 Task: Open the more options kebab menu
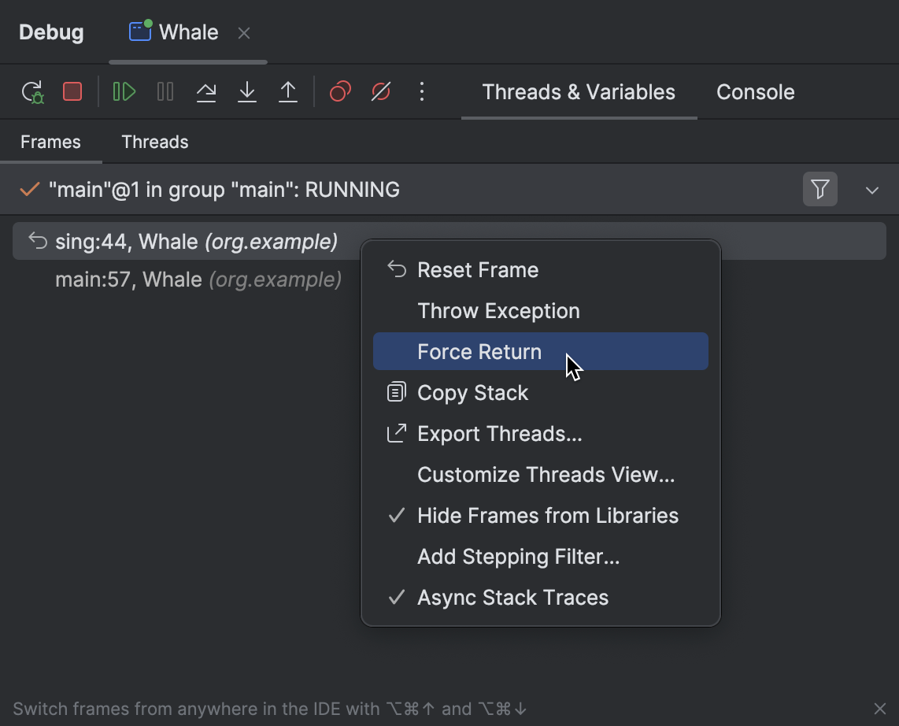(422, 91)
